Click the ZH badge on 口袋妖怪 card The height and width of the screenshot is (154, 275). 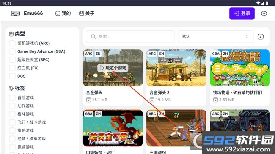tap(98, 114)
